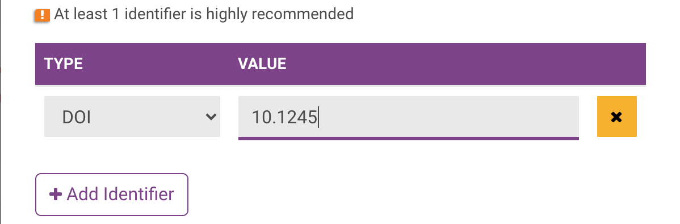Remove the DOI identifier row
This screenshot has height=224, width=680.
point(616,117)
